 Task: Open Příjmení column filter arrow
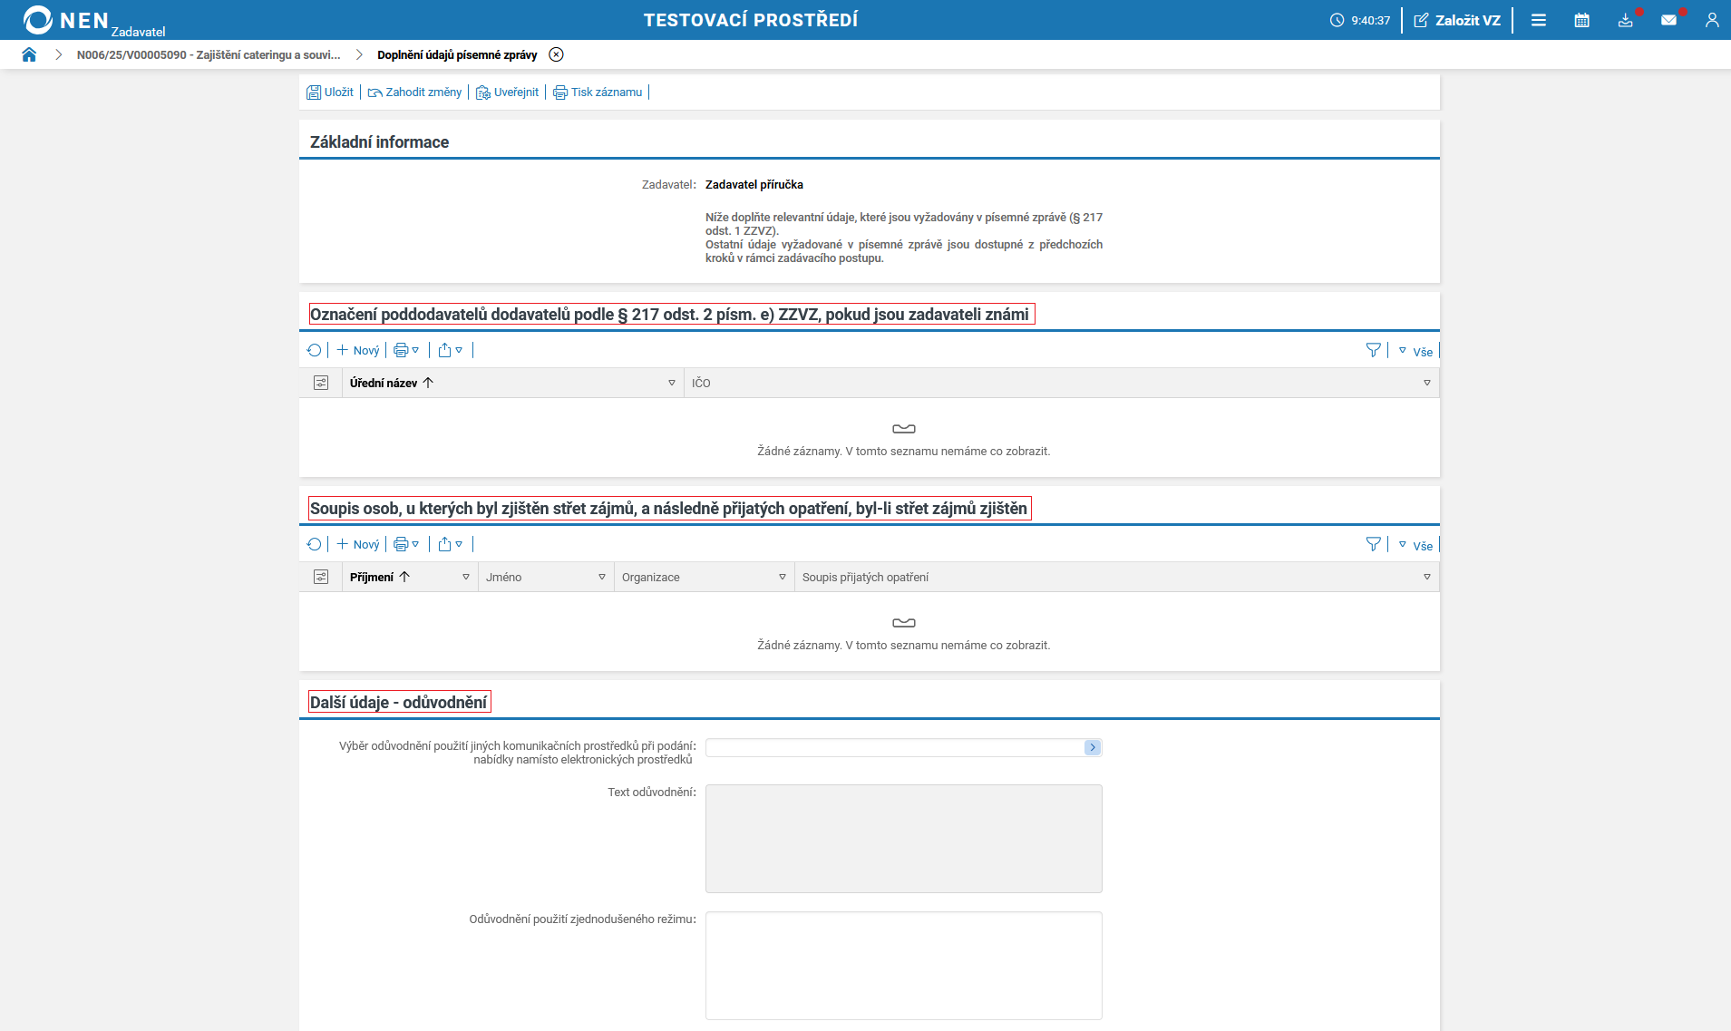(466, 577)
